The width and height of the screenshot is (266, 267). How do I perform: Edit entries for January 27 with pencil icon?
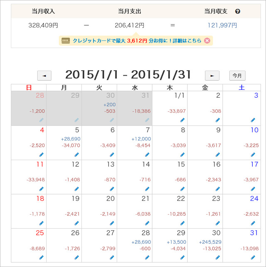pos(112,257)
